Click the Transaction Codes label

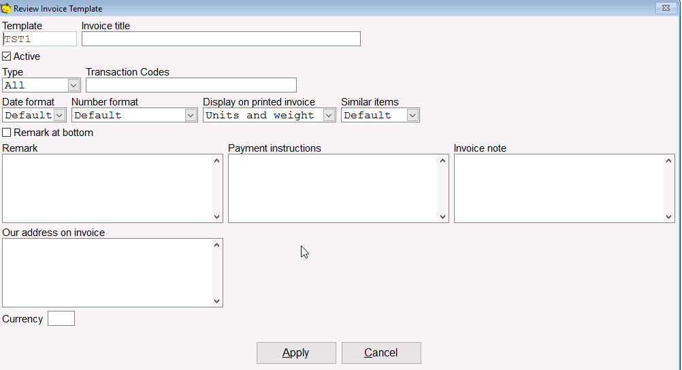(127, 71)
